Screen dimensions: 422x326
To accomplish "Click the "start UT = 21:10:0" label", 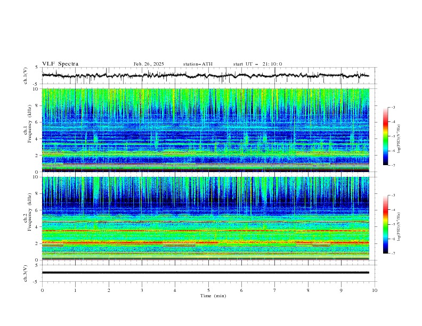I will tap(257, 64).
